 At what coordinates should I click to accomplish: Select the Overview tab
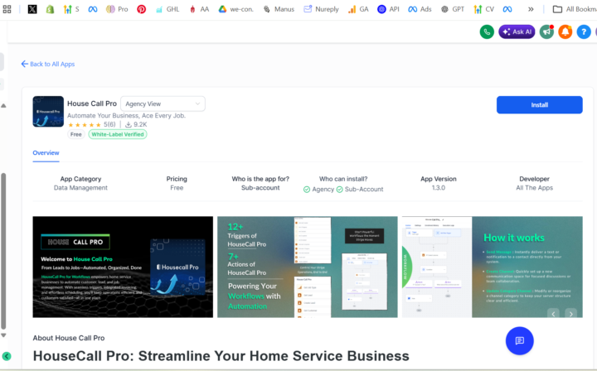tap(46, 153)
